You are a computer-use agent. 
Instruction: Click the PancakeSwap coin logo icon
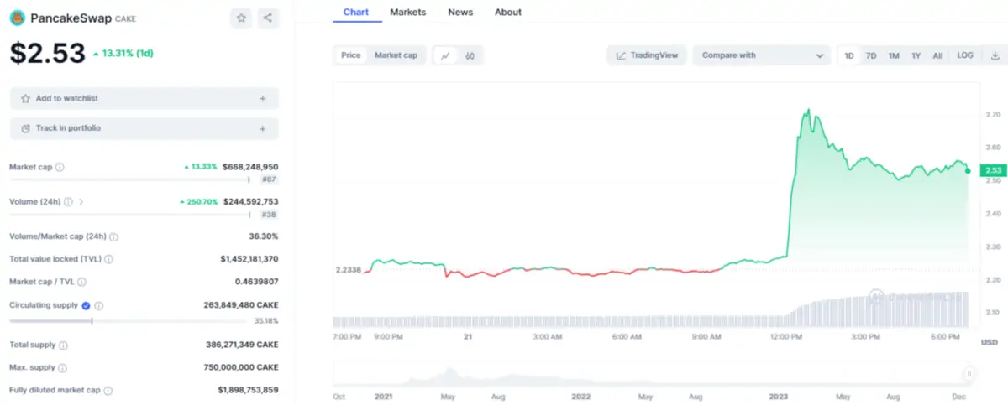[17, 18]
